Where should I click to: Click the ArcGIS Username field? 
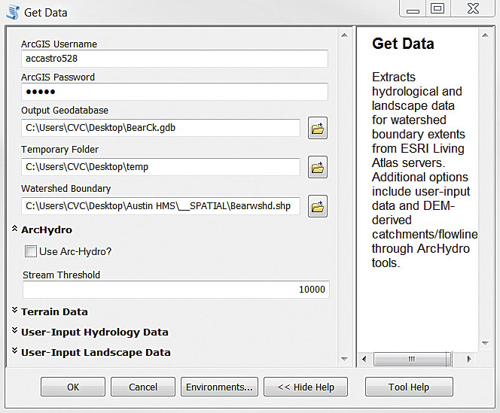point(175,59)
